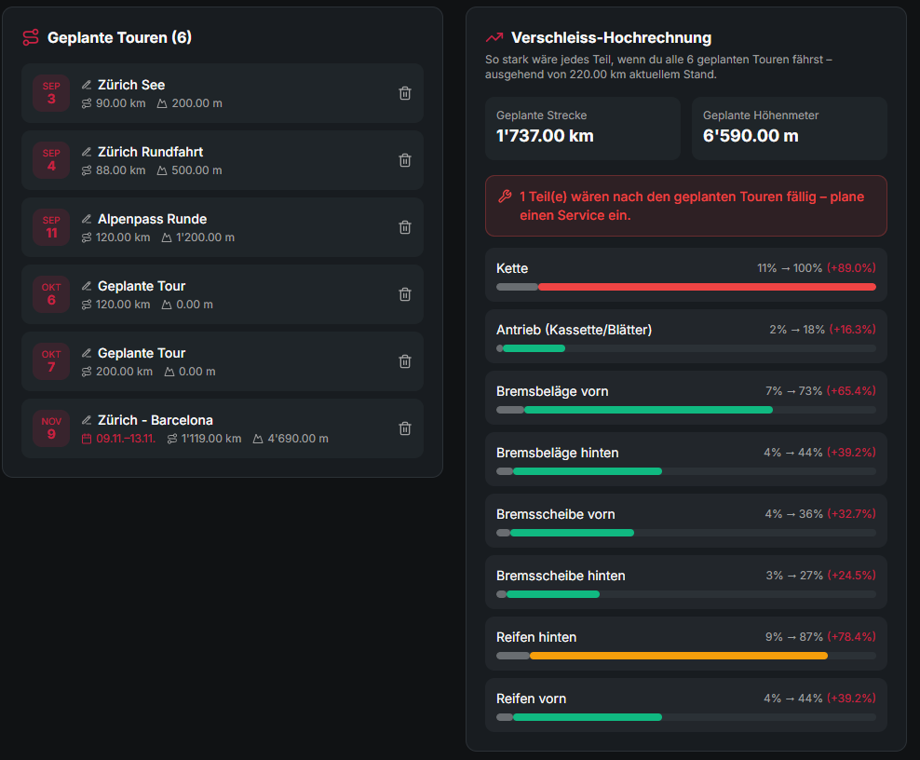Edit the Alpenpass Runde name pencil
The image size is (920, 760).
(87, 219)
